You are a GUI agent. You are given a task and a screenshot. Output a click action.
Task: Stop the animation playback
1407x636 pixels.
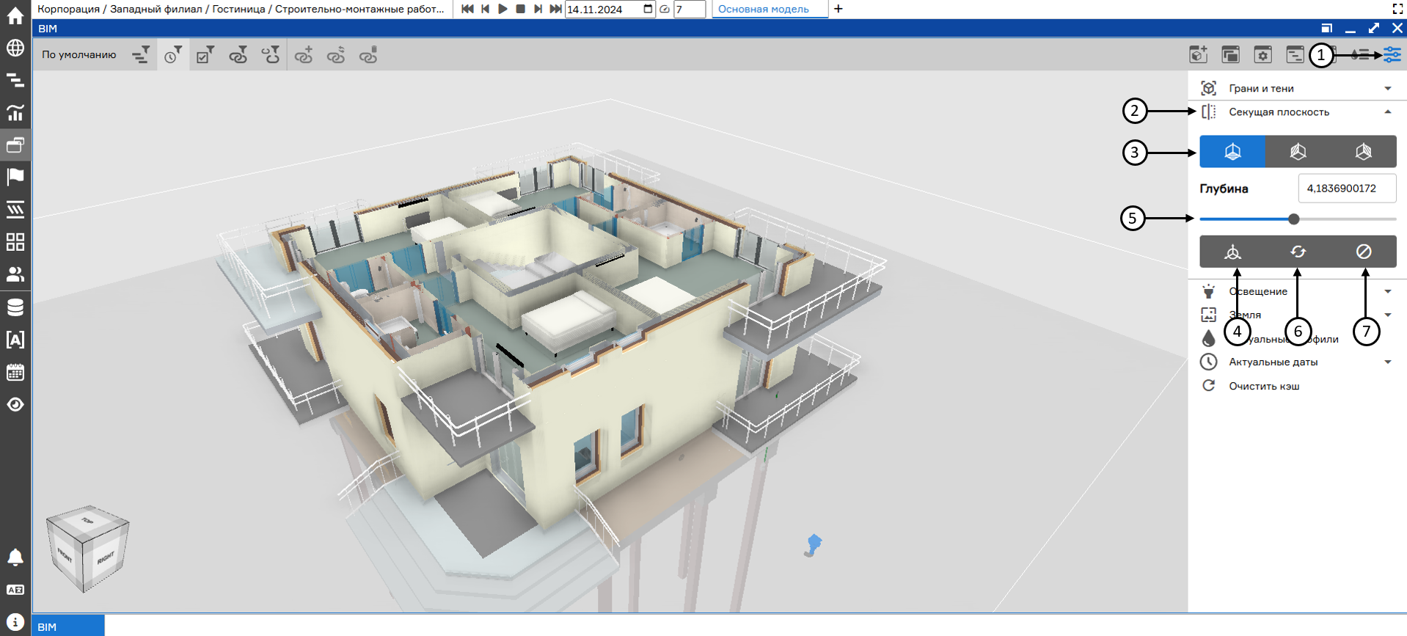520,9
